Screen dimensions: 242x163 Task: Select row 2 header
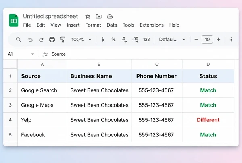pyautogui.click(x=10, y=90)
